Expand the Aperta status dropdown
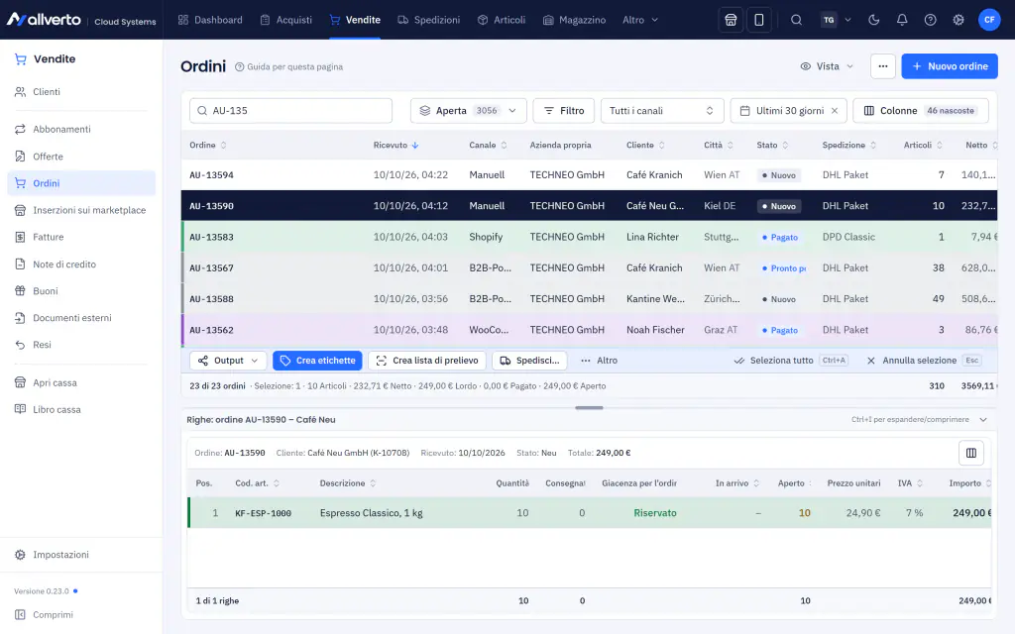The image size is (1015, 634). point(468,111)
